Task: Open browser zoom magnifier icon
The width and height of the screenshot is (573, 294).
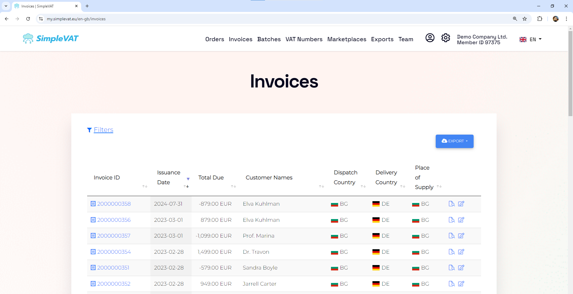Action: click(515, 19)
